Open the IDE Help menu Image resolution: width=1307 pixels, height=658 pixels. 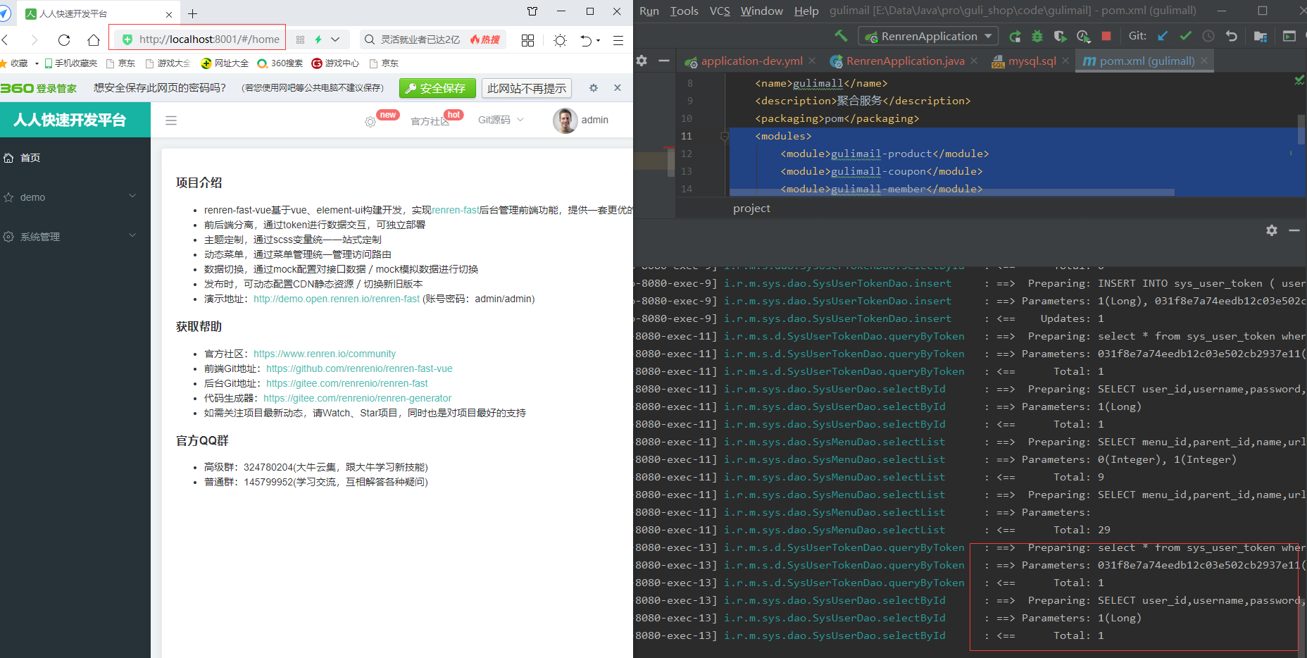tap(806, 11)
